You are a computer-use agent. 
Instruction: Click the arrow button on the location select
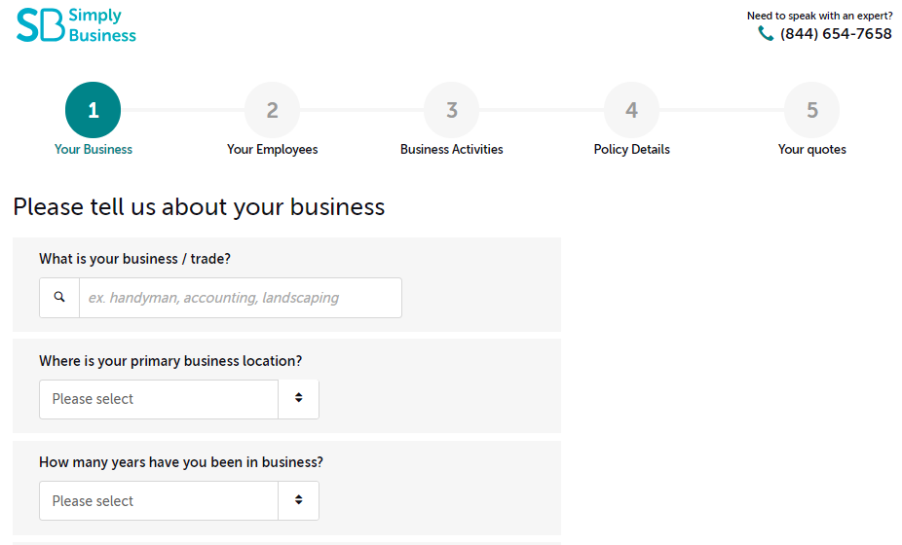point(299,399)
